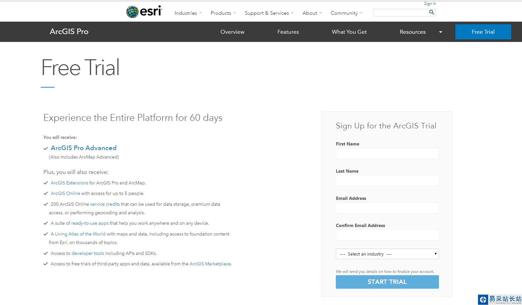Open the About dropdown
This screenshot has width=522, height=305.
(x=312, y=13)
